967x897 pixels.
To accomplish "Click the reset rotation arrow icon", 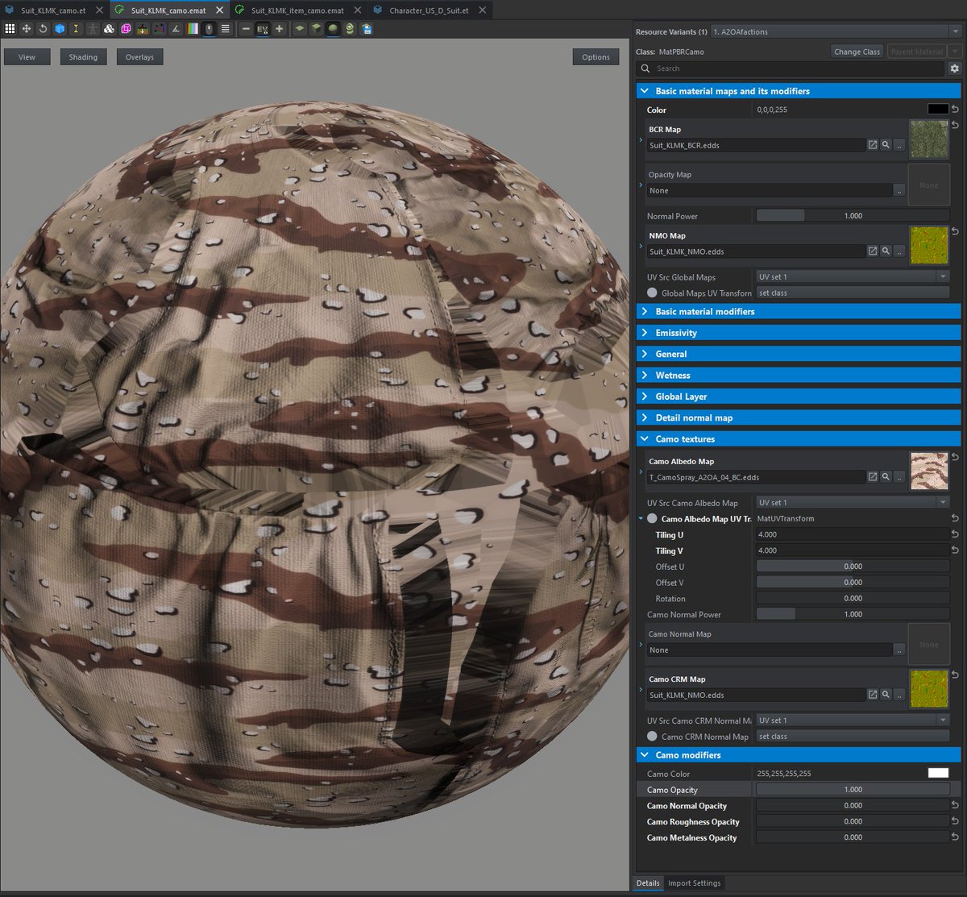I will coord(44,29).
